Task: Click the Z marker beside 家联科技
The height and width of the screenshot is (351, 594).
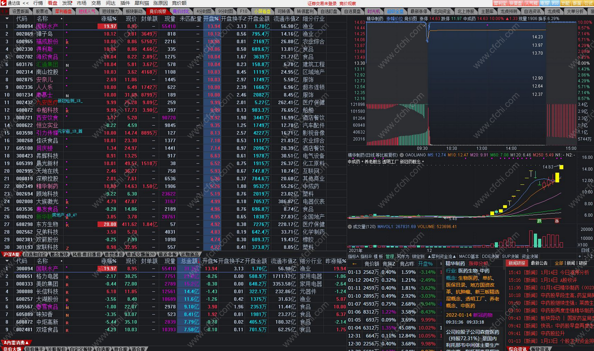Action: point(67,248)
